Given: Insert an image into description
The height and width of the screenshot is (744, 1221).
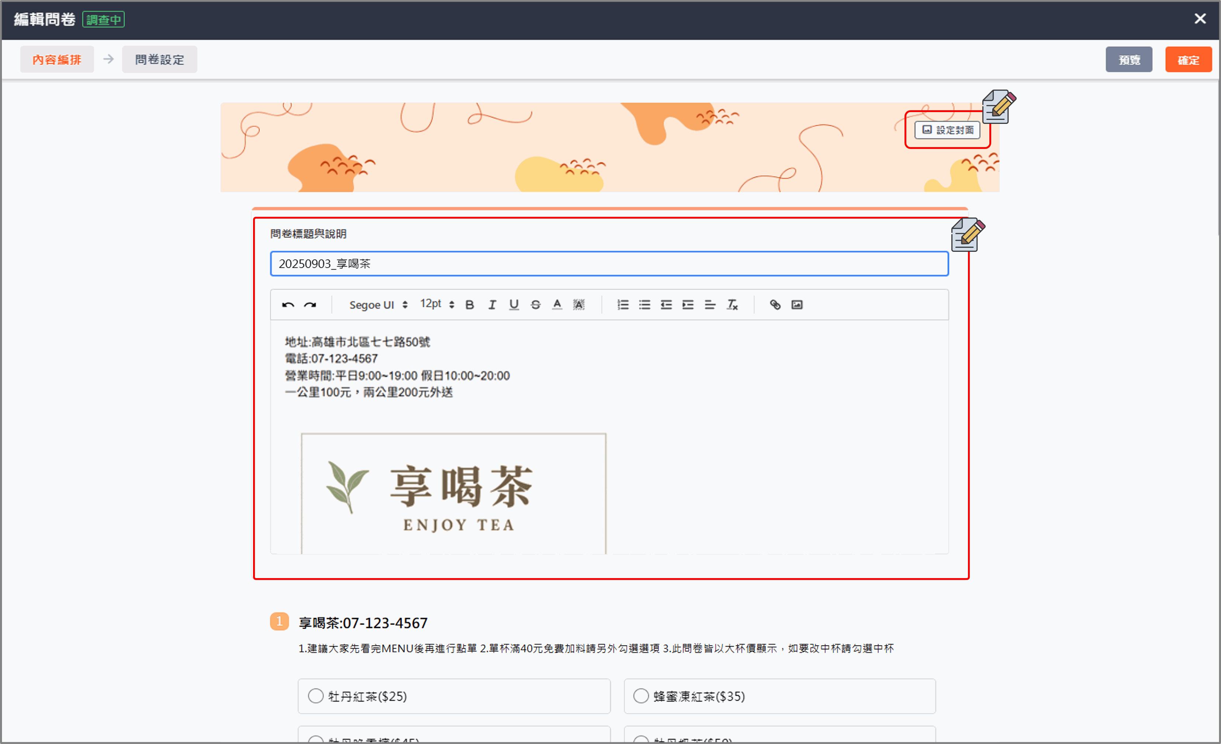Looking at the screenshot, I should [797, 305].
